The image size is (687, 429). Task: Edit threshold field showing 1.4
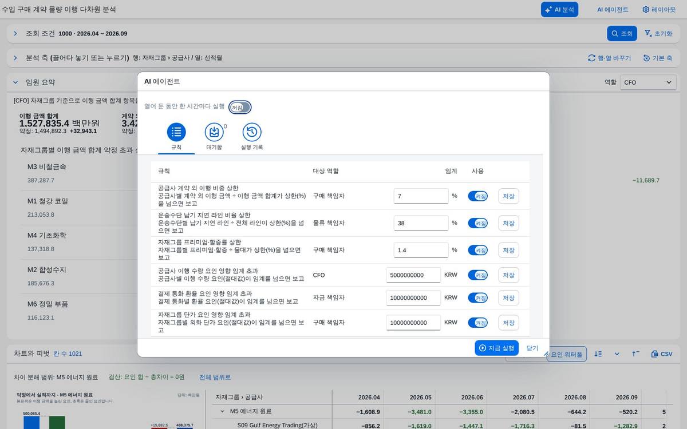[x=421, y=250]
